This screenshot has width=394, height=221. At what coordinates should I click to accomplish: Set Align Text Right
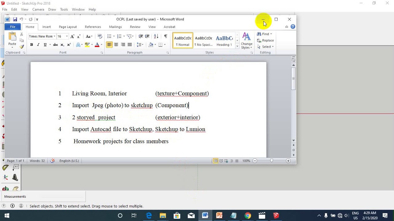(x=123, y=45)
